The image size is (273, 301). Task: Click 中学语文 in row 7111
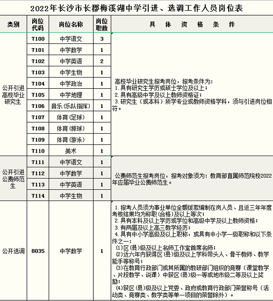[x=71, y=162]
